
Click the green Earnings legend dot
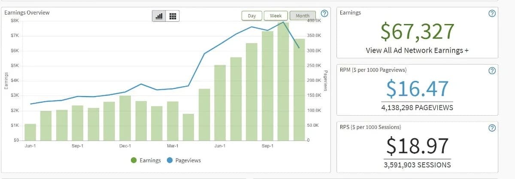[134, 160]
